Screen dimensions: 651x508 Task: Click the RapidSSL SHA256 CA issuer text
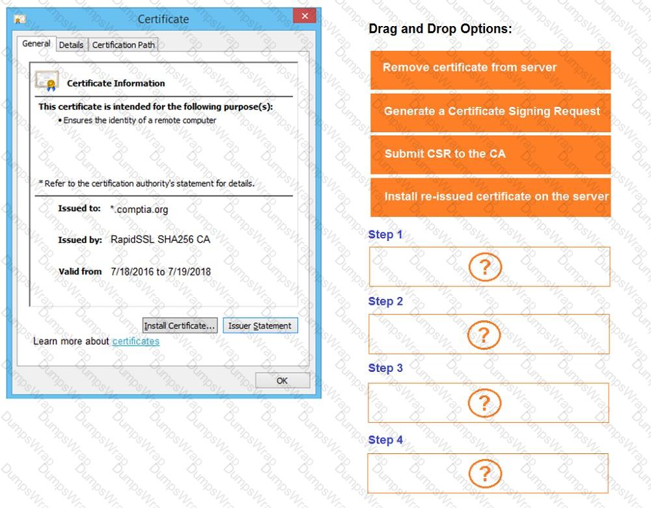pos(160,240)
